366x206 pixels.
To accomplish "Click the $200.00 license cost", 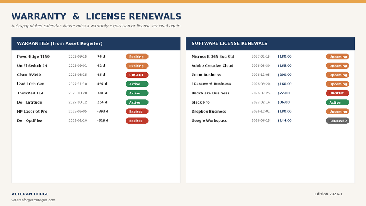I will point(284,74).
